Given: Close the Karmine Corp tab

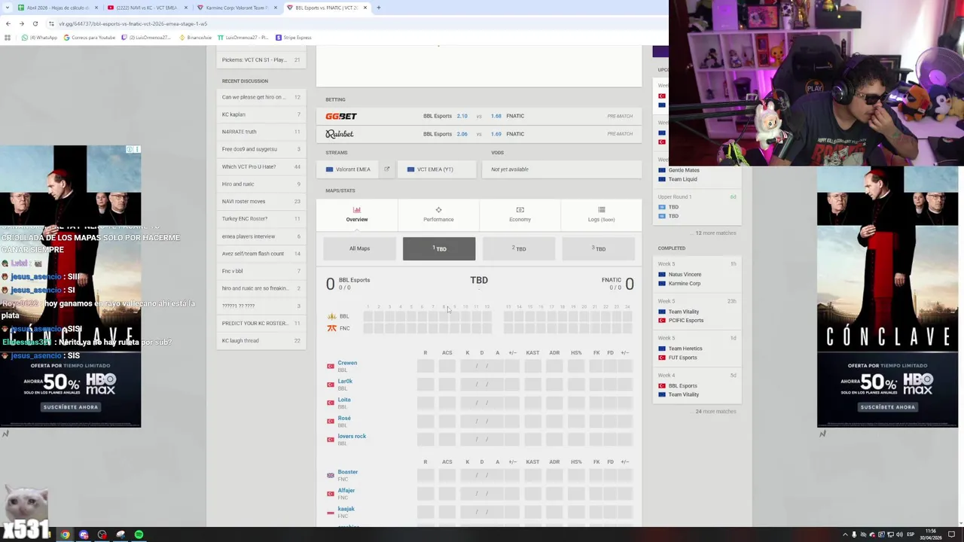Looking at the screenshot, I should 276,8.
